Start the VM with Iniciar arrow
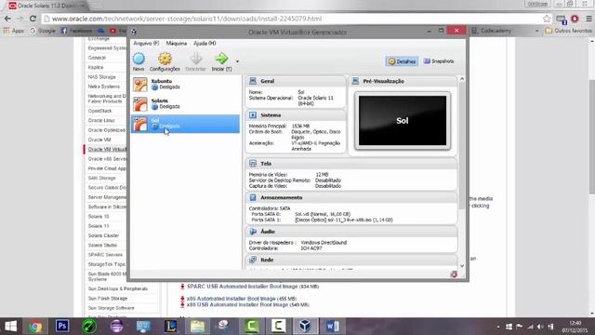 click(x=221, y=59)
